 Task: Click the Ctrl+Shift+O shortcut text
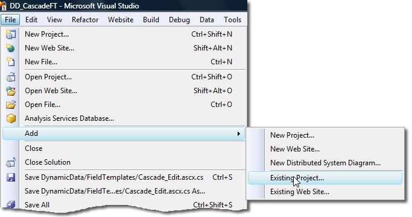coord(212,77)
